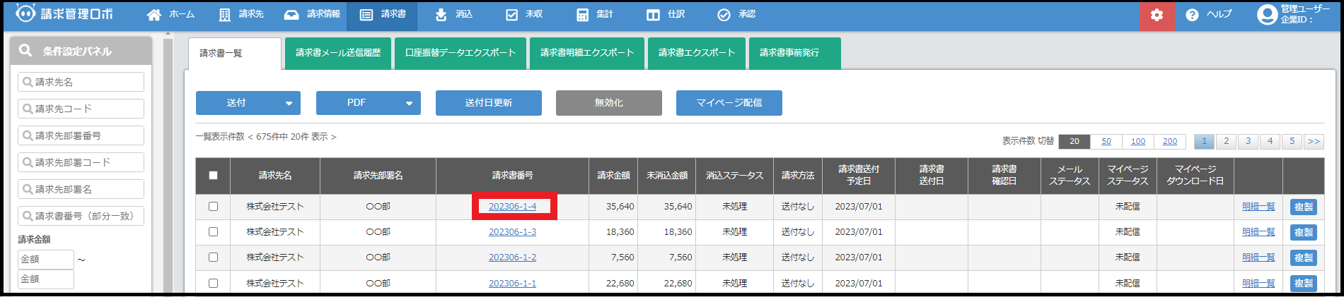Open 明細一覧 for invoice 202306-1-4

point(1258,207)
